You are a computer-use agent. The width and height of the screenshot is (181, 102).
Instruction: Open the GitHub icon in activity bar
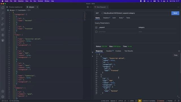click(3, 40)
